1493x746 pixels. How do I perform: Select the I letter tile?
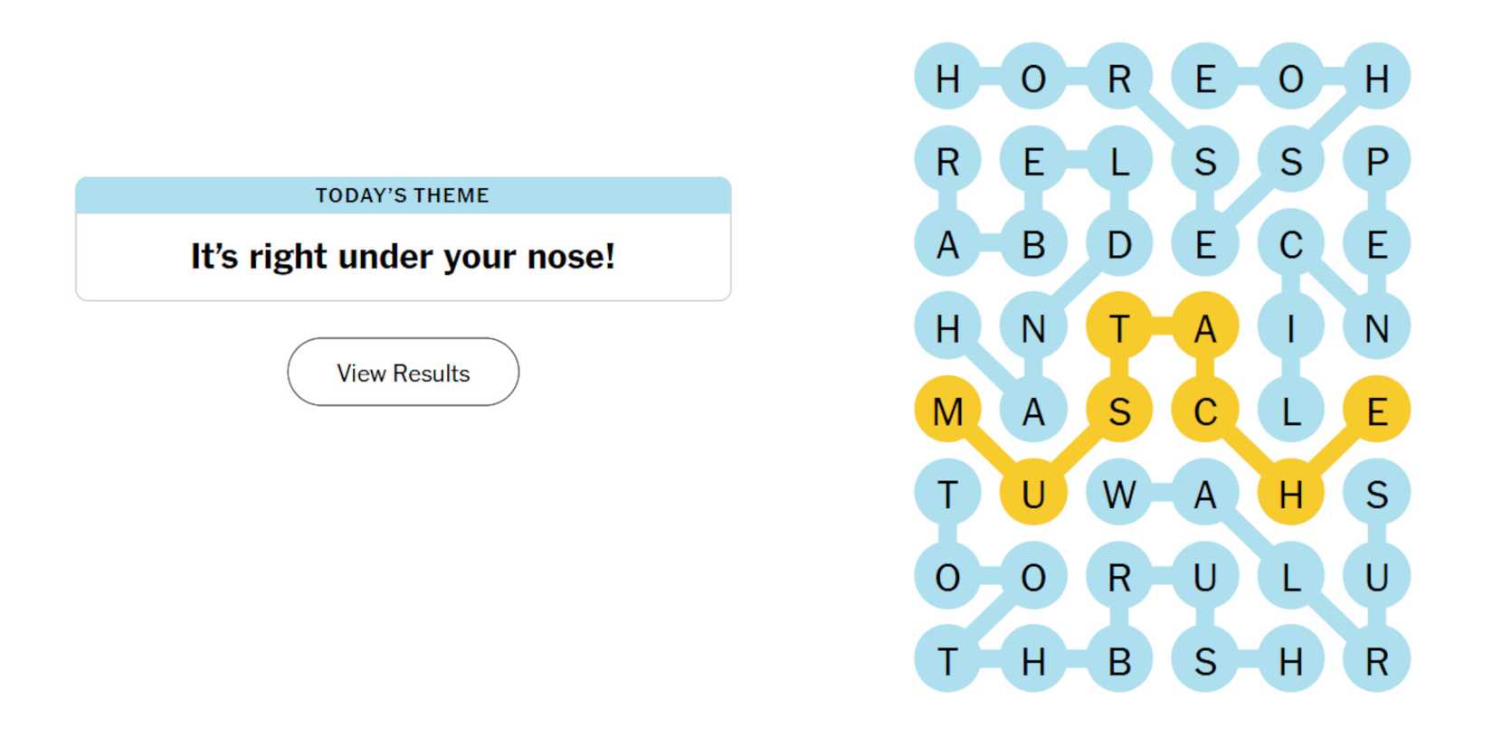(x=1291, y=328)
